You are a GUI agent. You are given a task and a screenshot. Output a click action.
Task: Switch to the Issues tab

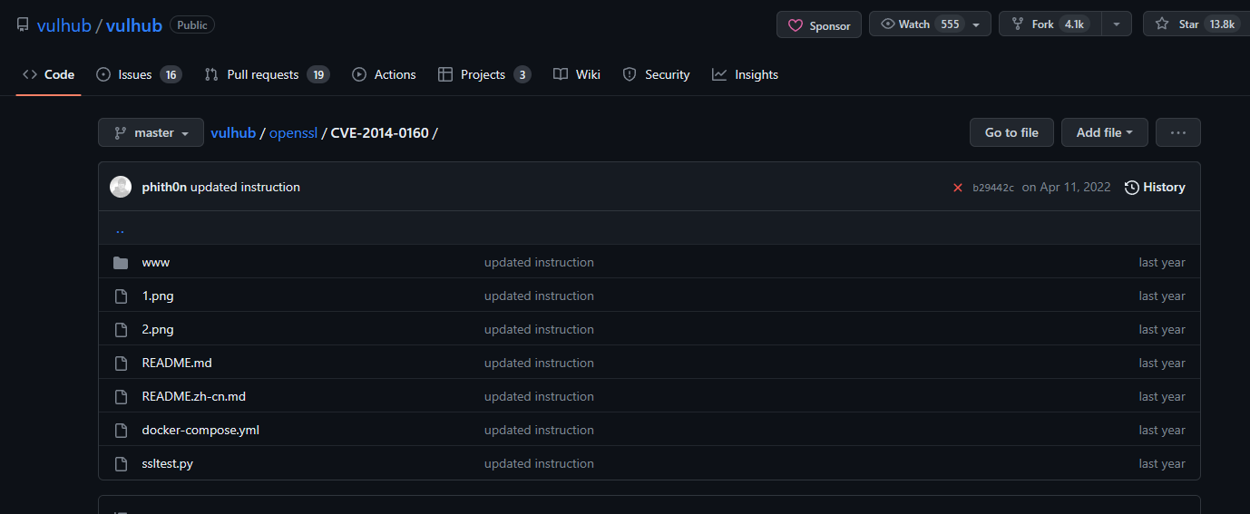(139, 74)
